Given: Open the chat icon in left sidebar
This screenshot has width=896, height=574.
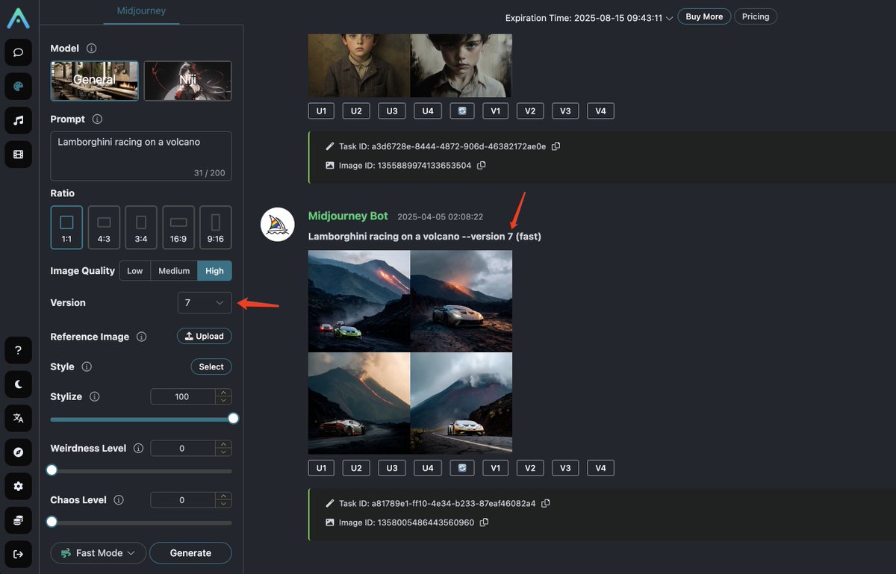Looking at the screenshot, I should tap(19, 52).
